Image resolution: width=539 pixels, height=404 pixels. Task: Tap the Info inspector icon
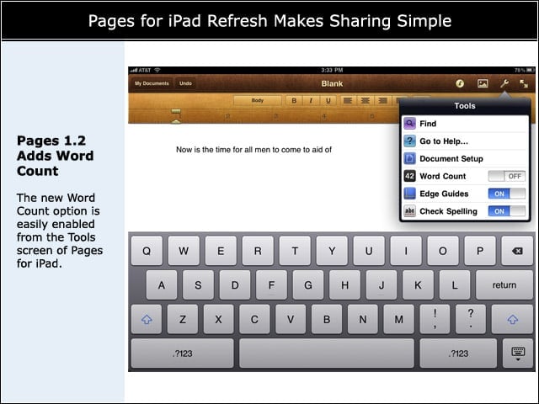coord(460,83)
